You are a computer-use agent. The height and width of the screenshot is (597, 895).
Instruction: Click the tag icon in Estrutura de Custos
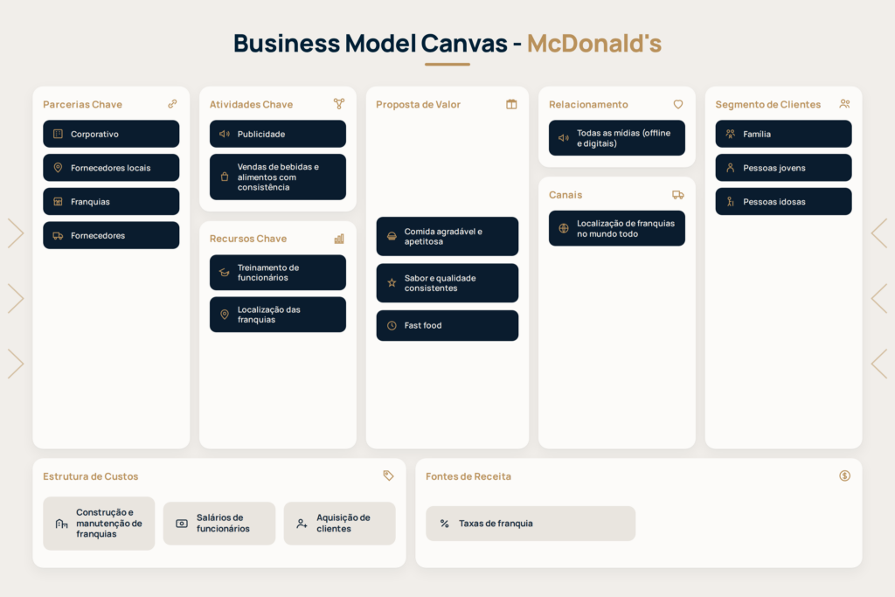[389, 476]
